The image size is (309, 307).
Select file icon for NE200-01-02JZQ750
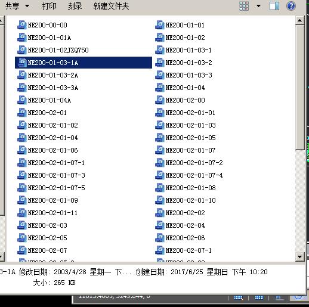[x=22, y=50]
